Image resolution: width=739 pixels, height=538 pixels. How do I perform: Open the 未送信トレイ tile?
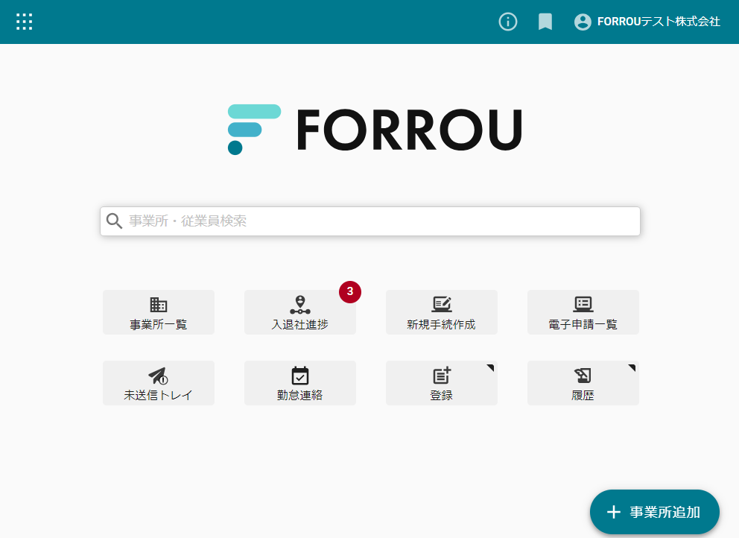[159, 383]
